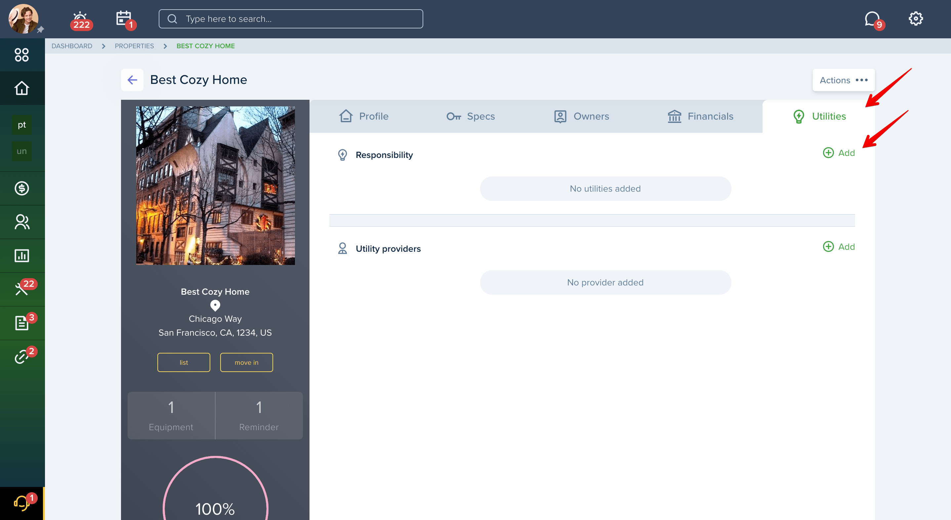Click the BEST COZY HOME breadcrumb

tap(206, 46)
